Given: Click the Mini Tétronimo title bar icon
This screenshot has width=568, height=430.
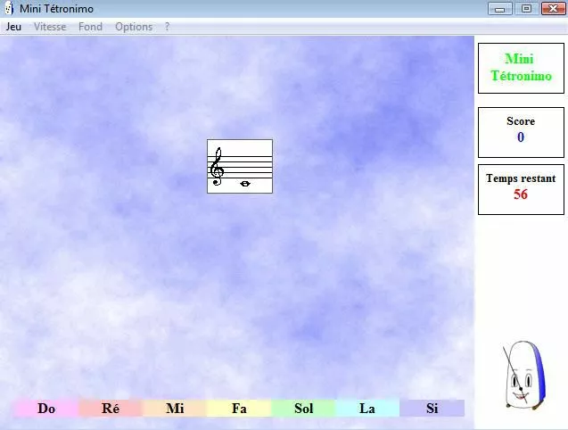Looking at the screenshot, I should (x=9, y=8).
